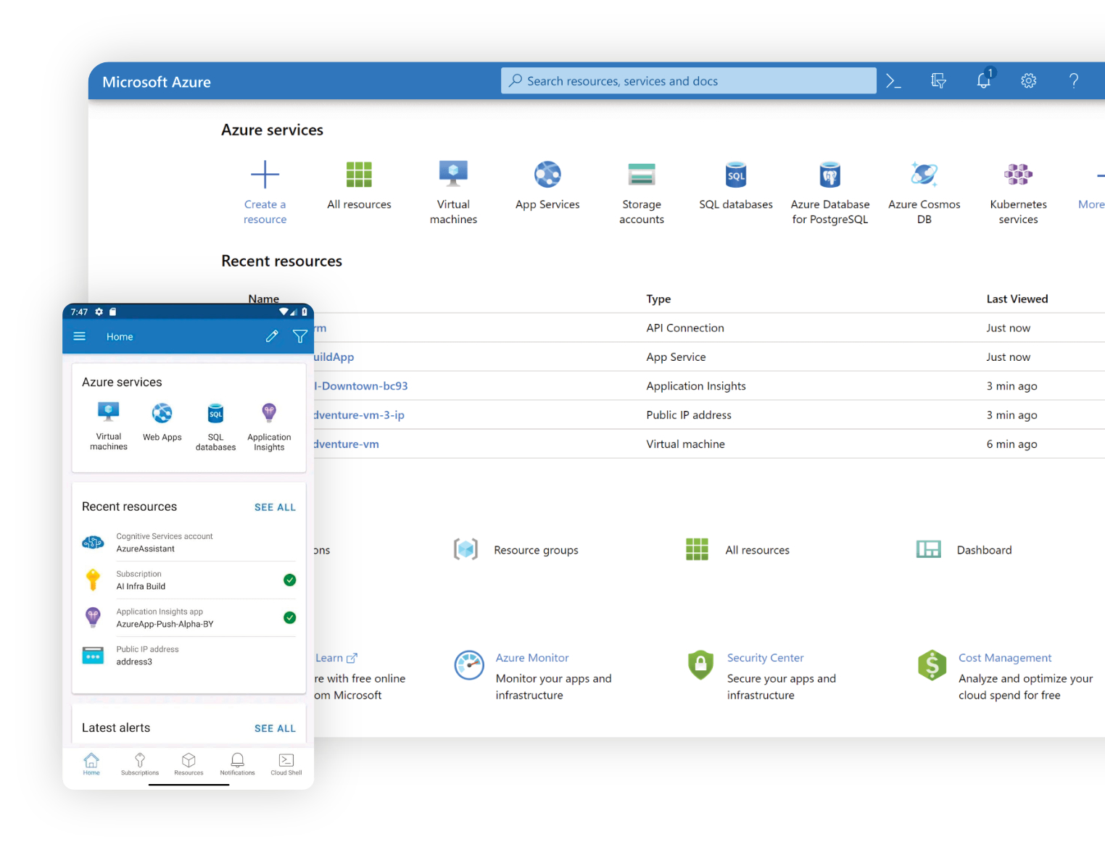Tap the mobile filter funnel icon
This screenshot has height=842, width=1105.
tap(299, 336)
